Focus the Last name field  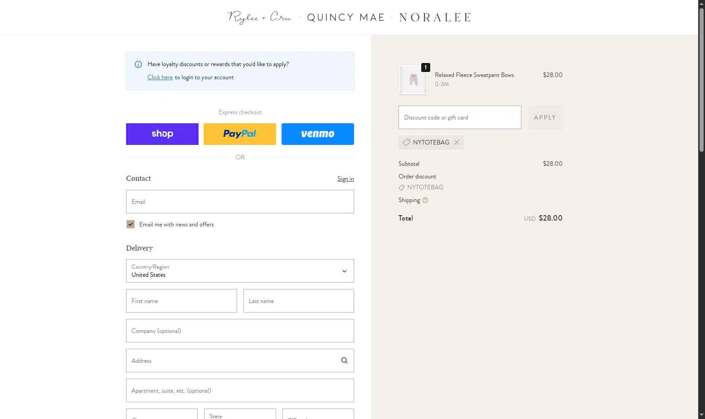tap(299, 301)
